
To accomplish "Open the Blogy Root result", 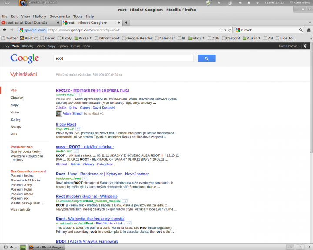I will 66,125.
